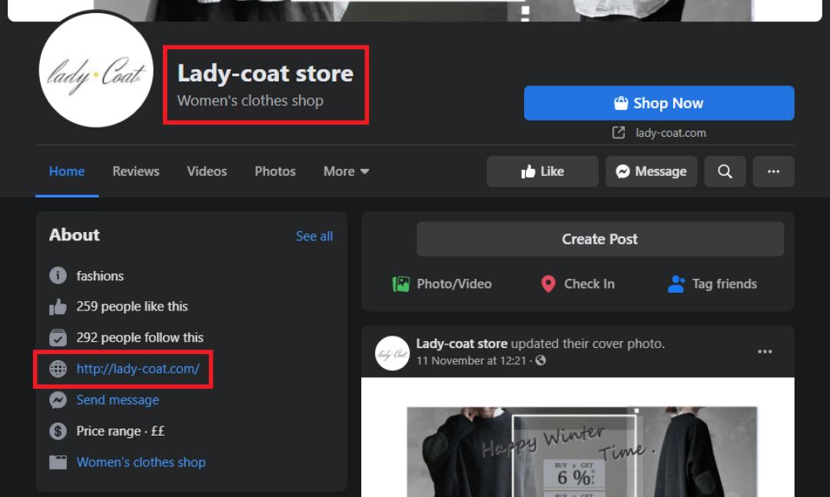Open the Videos tab
830x497 pixels.
pyautogui.click(x=207, y=171)
